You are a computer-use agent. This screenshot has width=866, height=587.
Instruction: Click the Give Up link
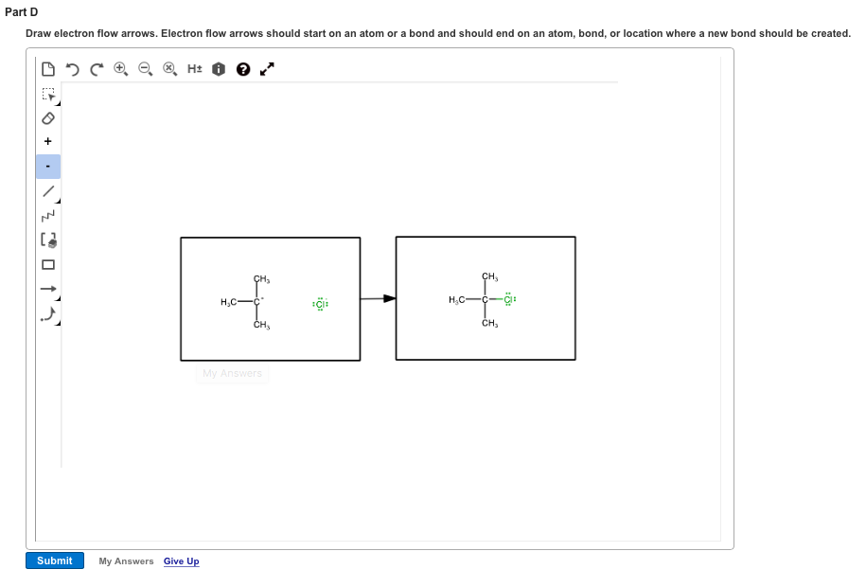click(181, 561)
